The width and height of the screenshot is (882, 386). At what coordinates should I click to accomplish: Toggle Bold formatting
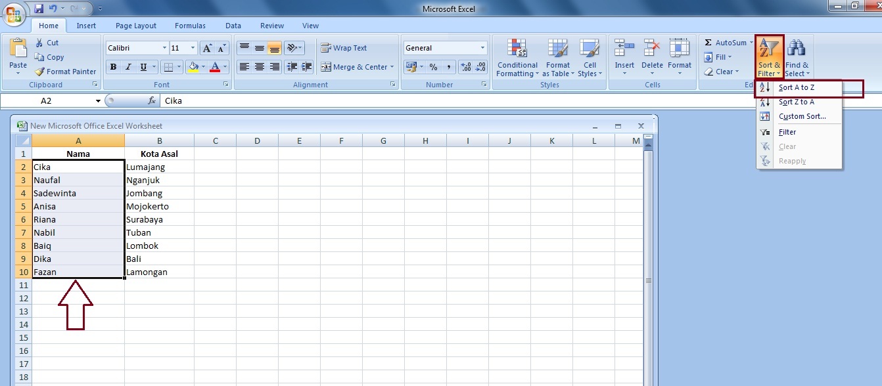113,67
